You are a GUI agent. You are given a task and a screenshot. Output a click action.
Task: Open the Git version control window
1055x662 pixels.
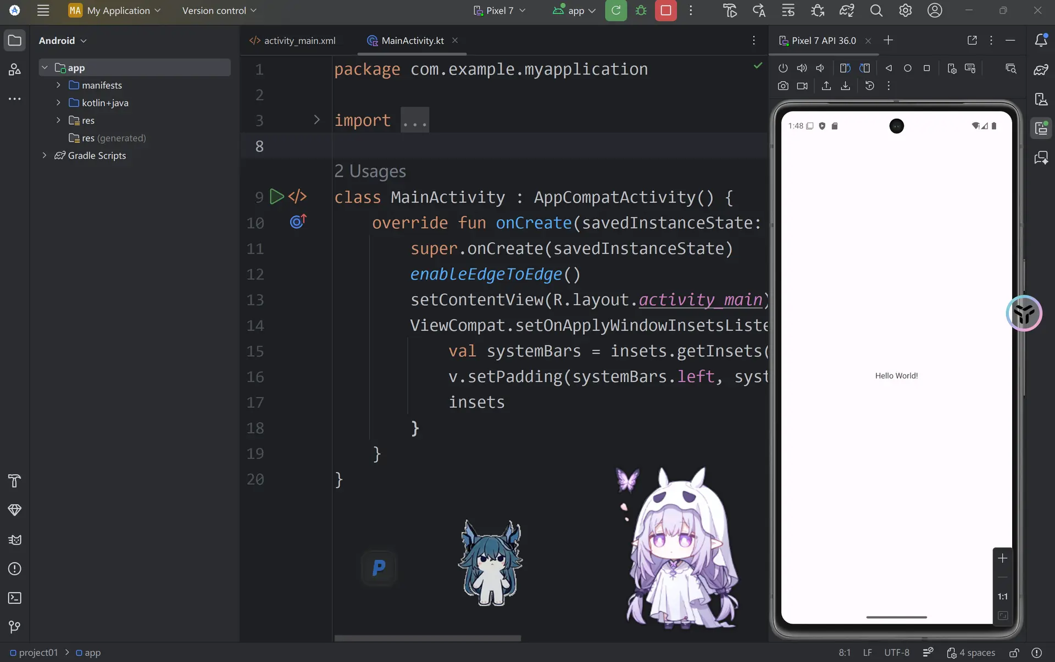click(x=15, y=627)
